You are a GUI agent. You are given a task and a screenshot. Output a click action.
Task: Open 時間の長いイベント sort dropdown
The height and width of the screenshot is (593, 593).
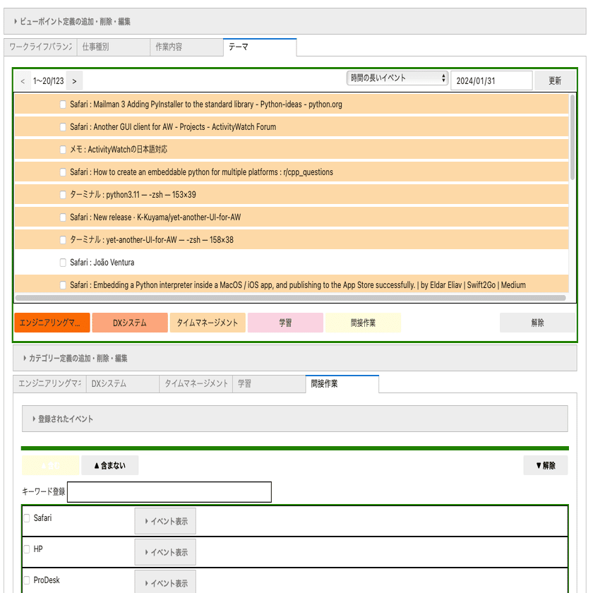pyautogui.click(x=397, y=78)
